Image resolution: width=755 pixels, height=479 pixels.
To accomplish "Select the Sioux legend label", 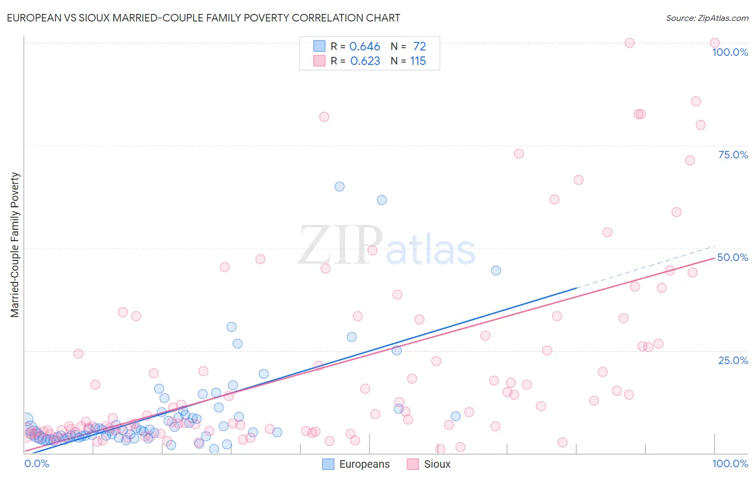I will [437, 464].
